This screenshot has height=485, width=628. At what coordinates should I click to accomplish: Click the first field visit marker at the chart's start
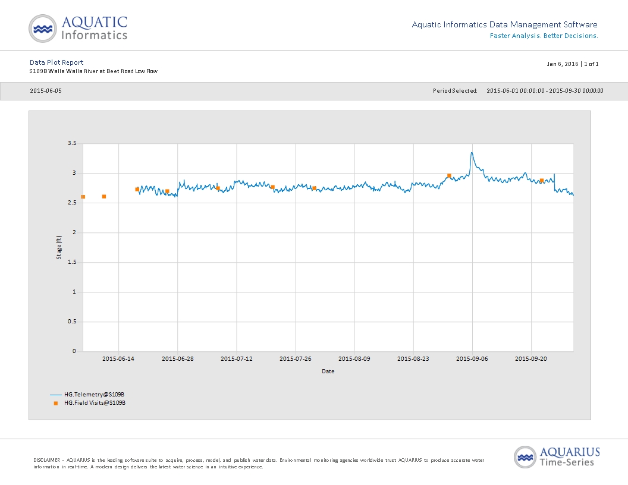coord(83,197)
